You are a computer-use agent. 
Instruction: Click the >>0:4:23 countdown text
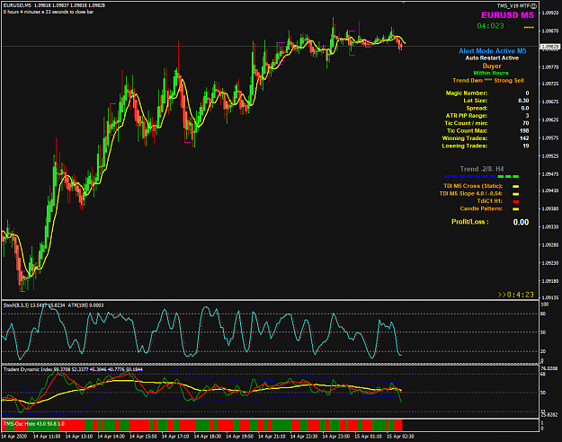pyautogui.click(x=516, y=295)
